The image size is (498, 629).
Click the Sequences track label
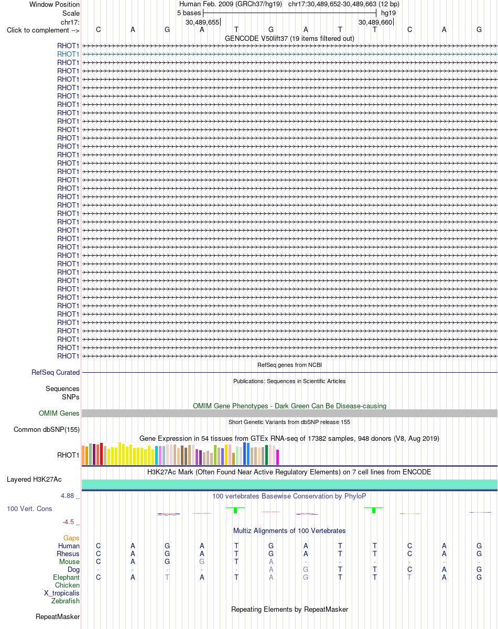[62, 388]
